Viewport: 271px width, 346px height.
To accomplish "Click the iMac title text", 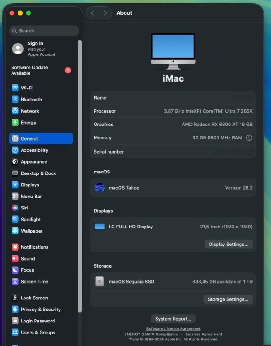I will [173, 78].
